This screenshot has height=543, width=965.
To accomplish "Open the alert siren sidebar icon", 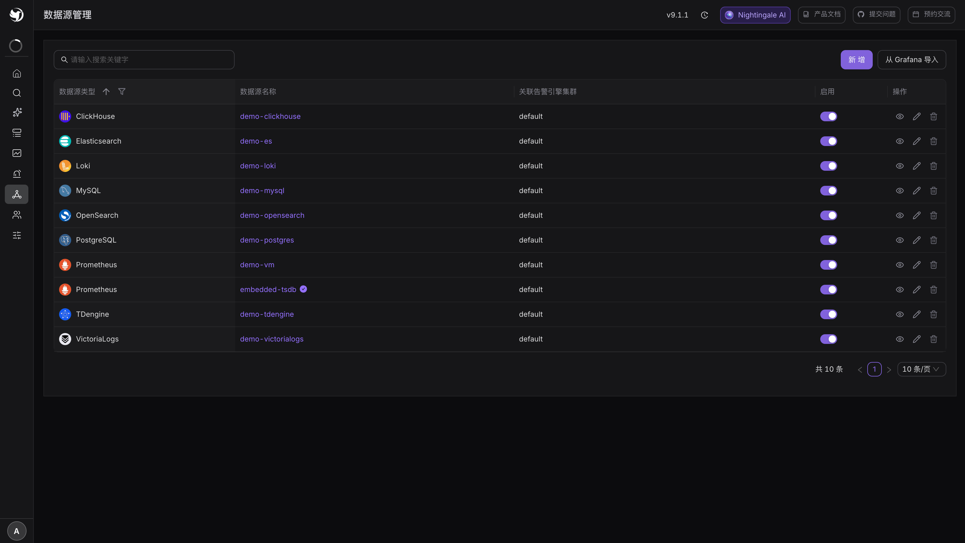I will coord(17,173).
